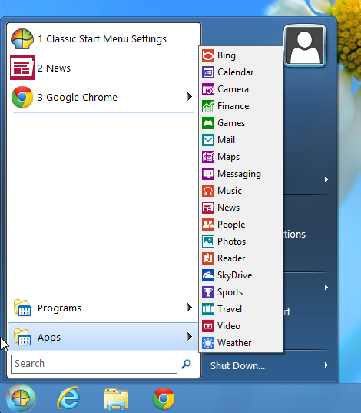Select the Travel text label
The image size is (361, 413).
[x=230, y=309]
